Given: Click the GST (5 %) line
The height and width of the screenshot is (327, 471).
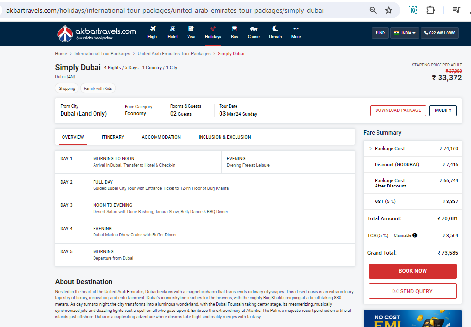Looking at the screenshot, I should pyautogui.click(x=413, y=202).
